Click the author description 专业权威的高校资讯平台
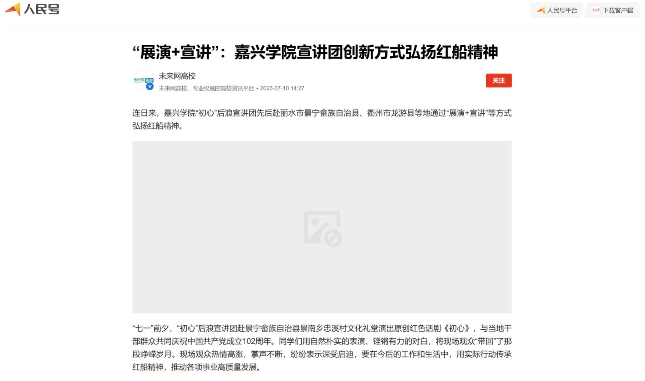This screenshot has height=381, width=645. [223, 88]
